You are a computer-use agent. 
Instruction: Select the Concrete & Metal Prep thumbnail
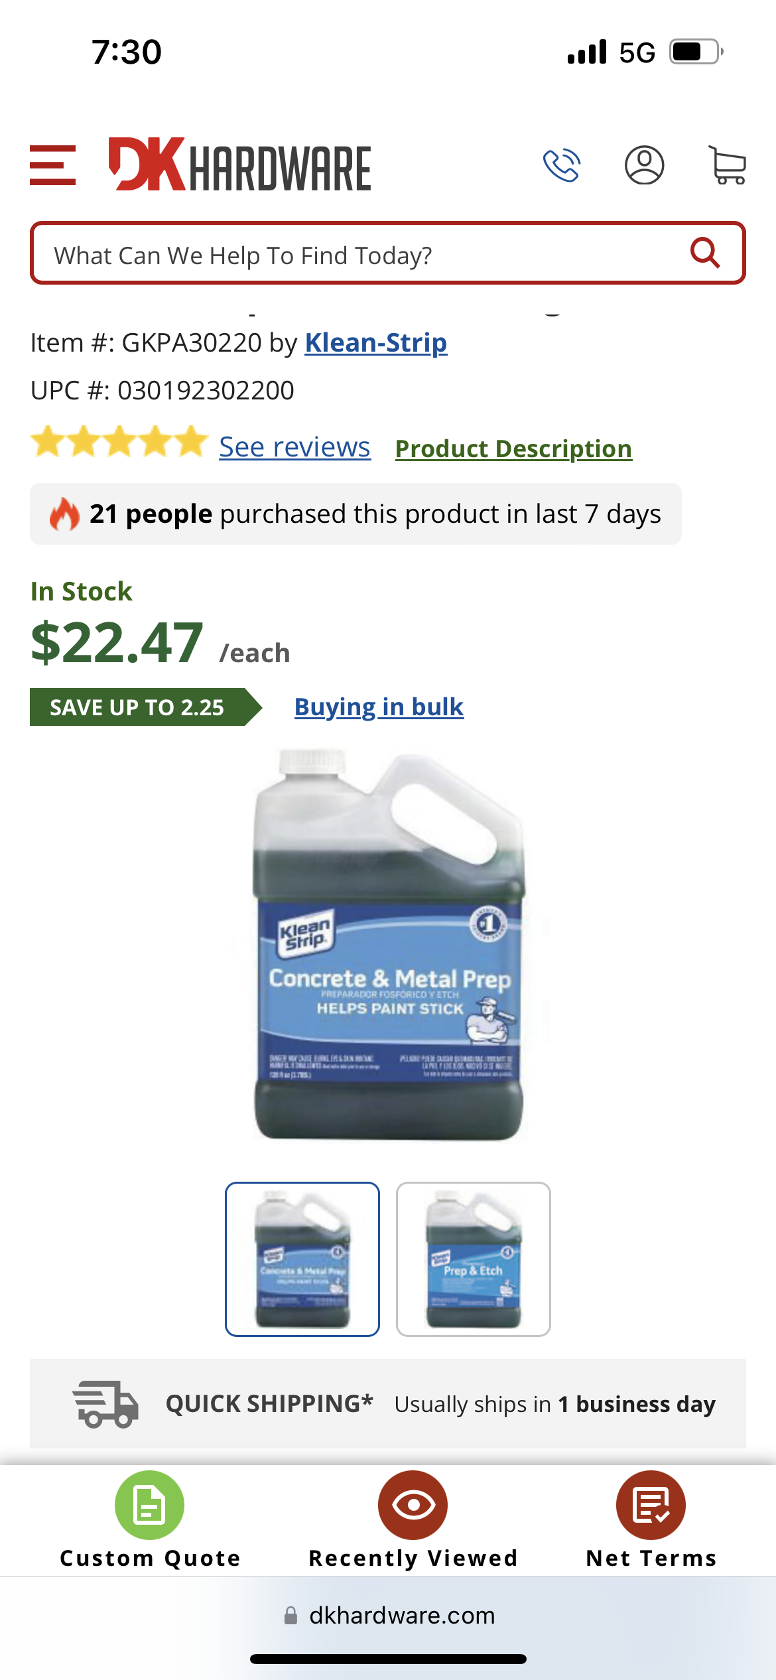coord(302,1259)
